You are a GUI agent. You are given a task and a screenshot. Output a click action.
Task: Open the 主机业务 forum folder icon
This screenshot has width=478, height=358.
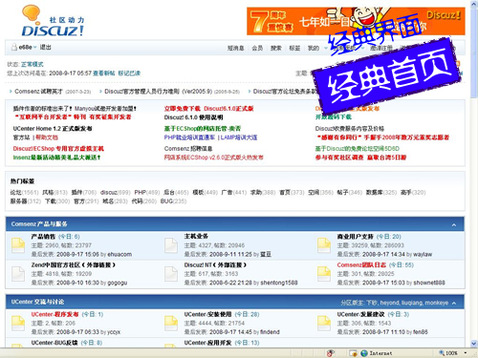point(171,245)
